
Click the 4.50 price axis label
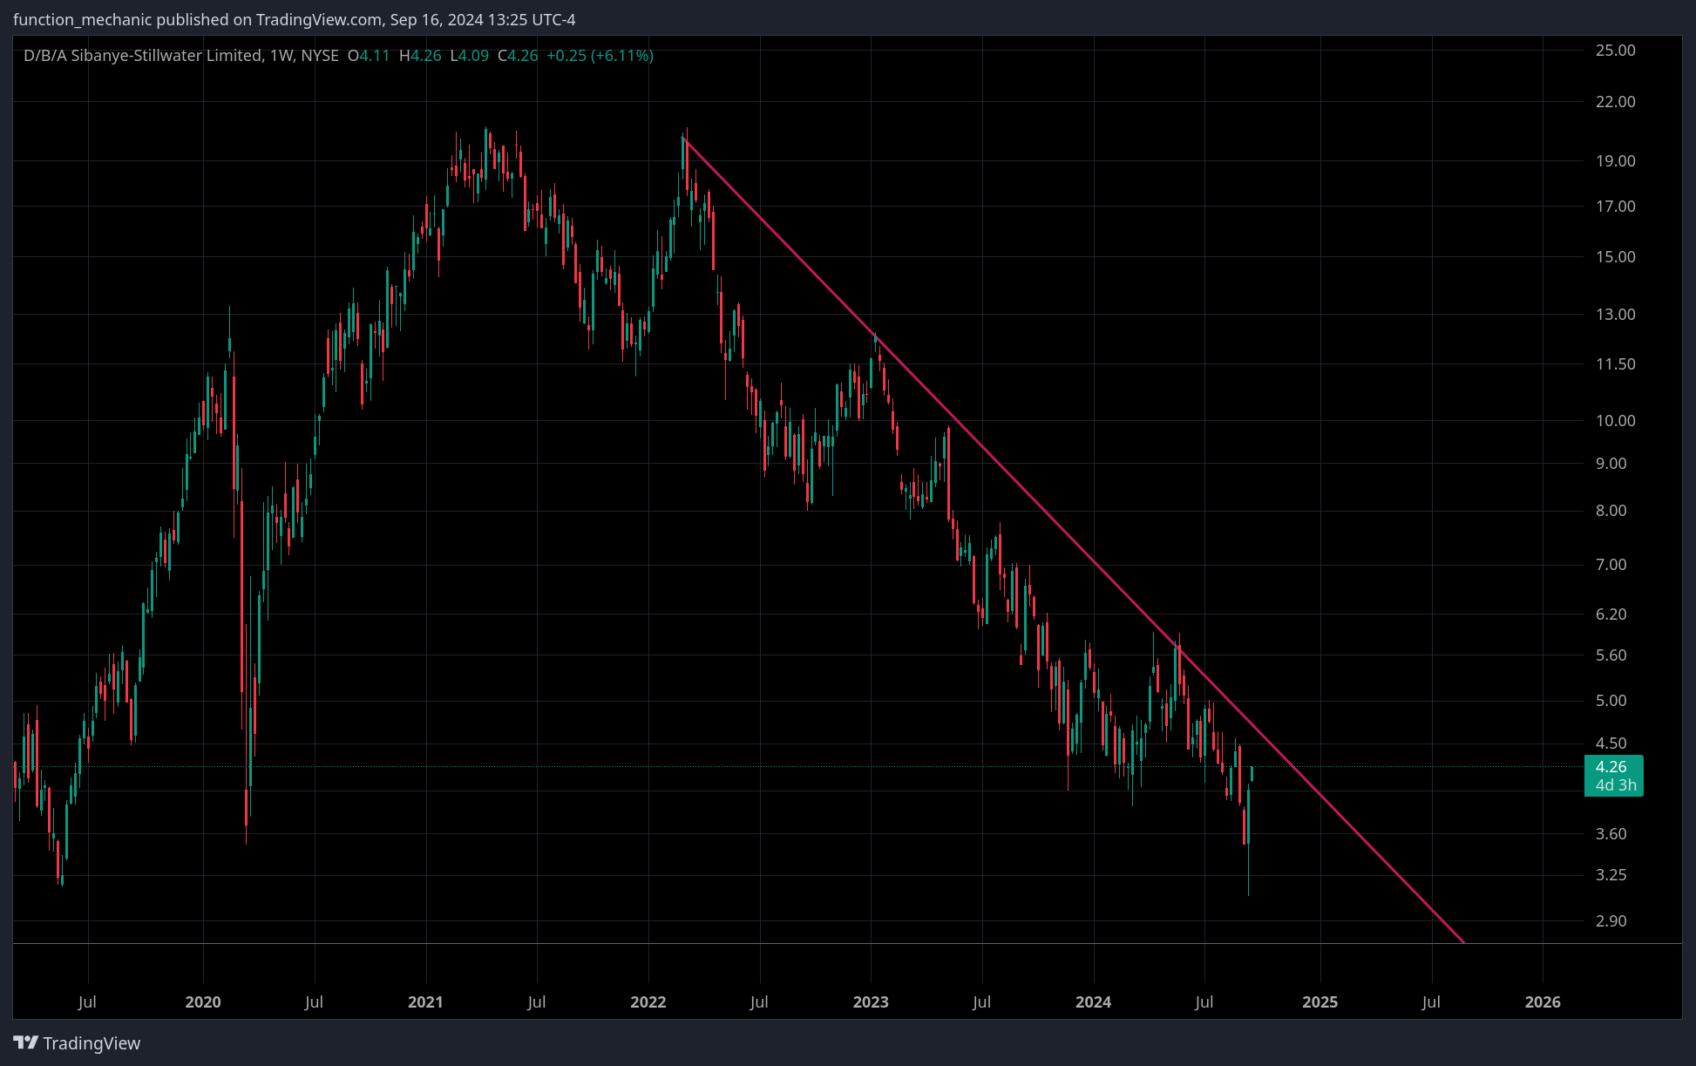pos(1611,743)
